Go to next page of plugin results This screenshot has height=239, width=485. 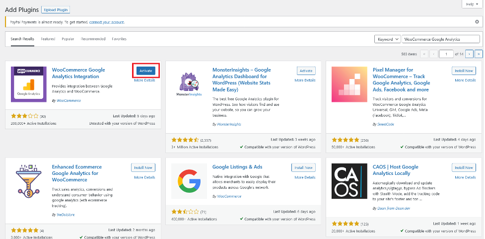pos(469,54)
